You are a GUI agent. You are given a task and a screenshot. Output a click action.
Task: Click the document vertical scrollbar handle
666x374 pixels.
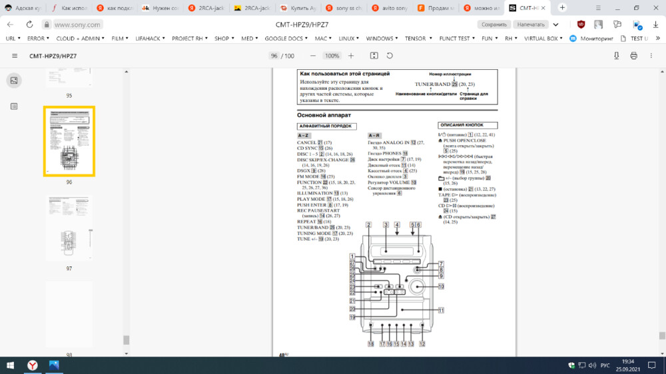662,335
